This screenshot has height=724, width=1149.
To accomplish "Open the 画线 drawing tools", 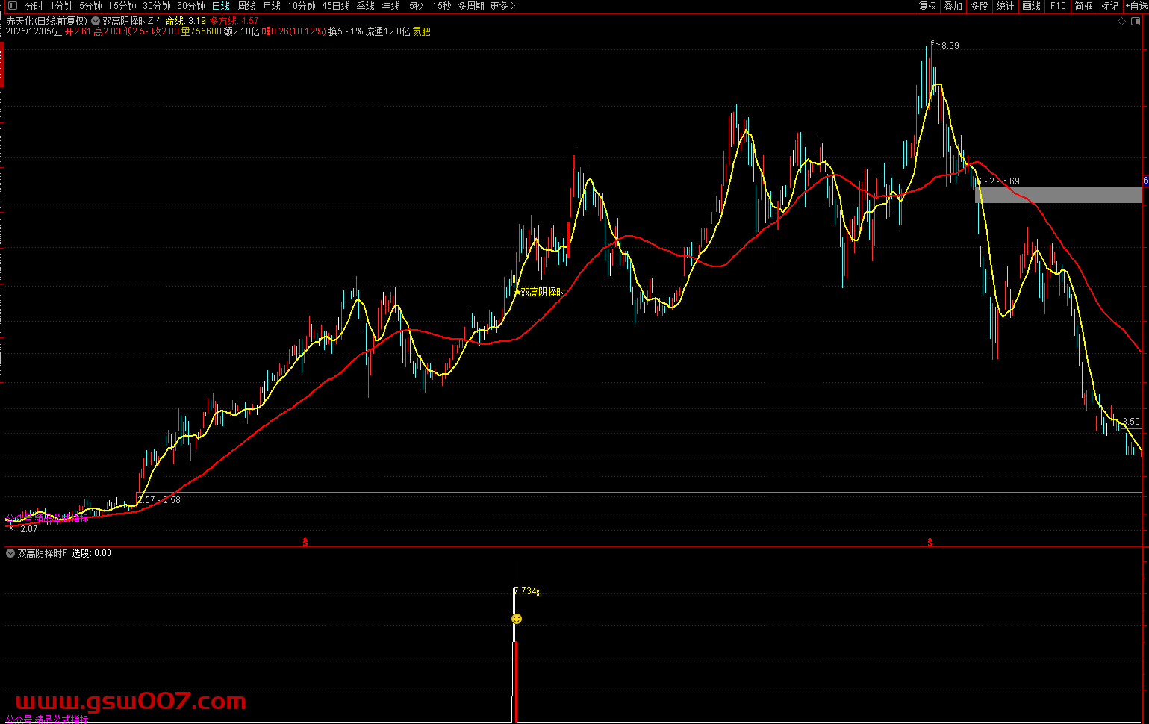I will (x=1031, y=6).
